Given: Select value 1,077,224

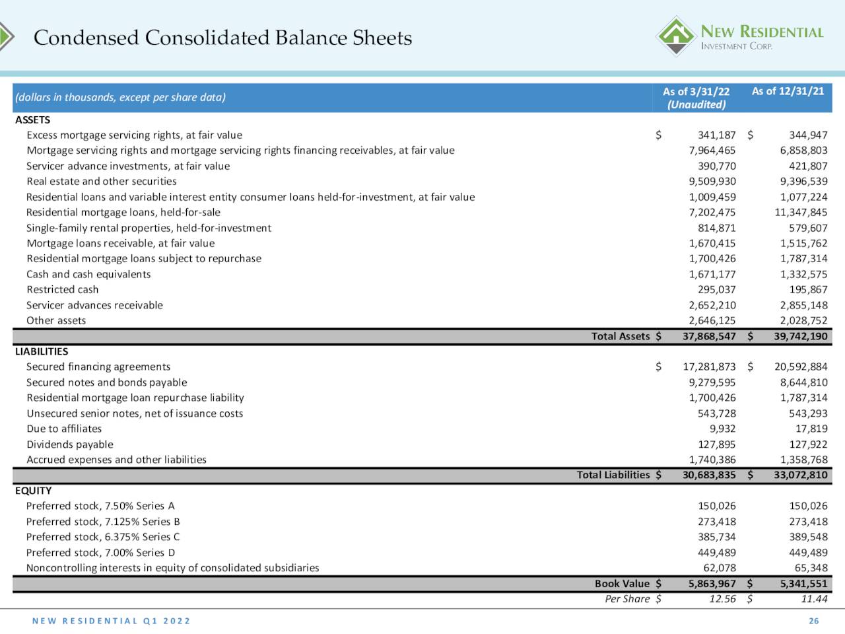Looking at the screenshot, I should 803,197.
